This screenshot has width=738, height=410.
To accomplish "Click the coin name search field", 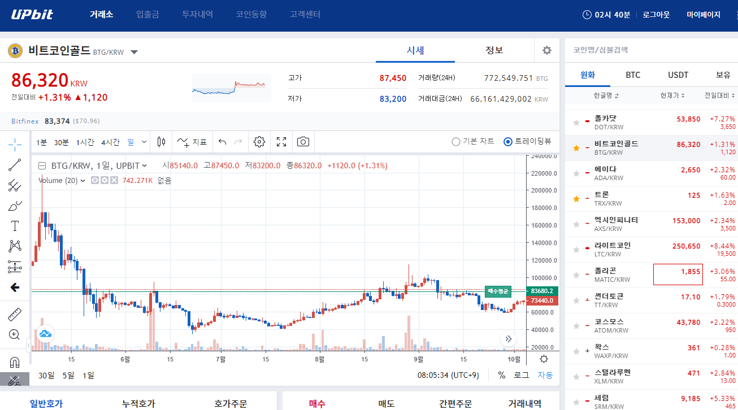I will tap(651, 50).
